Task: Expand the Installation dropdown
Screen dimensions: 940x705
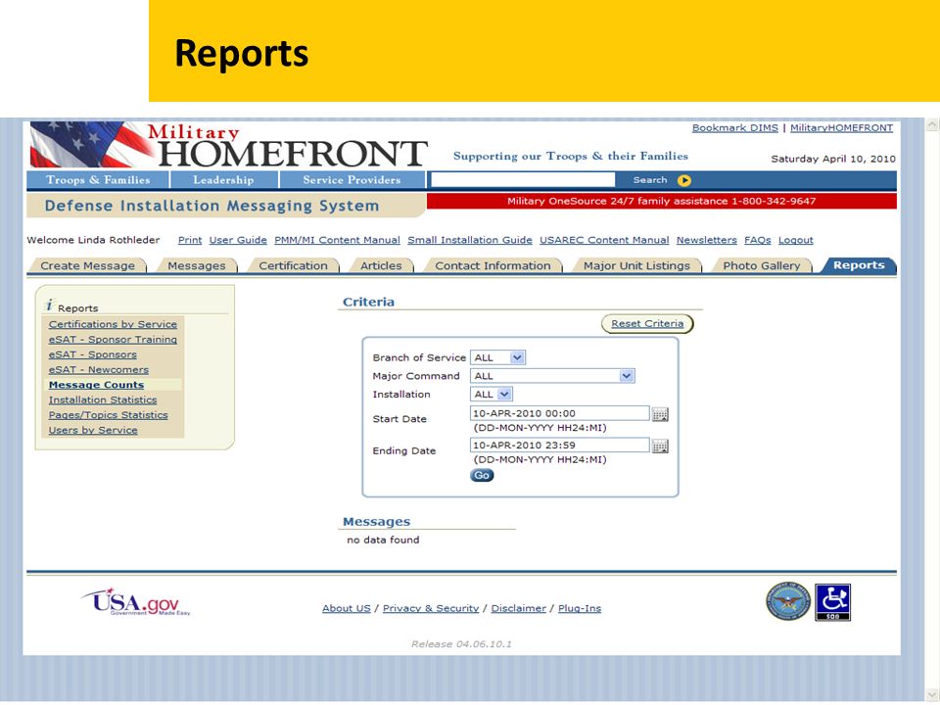Action: click(505, 395)
